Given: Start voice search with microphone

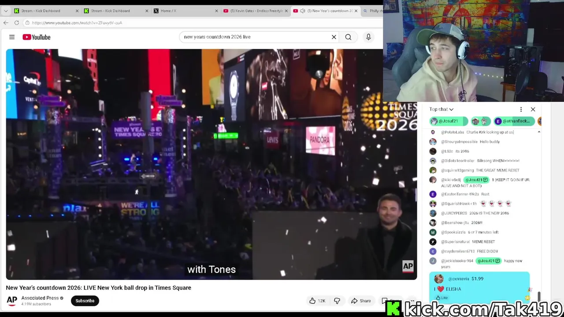Looking at the screenshot, I should (x=368, y=37).
